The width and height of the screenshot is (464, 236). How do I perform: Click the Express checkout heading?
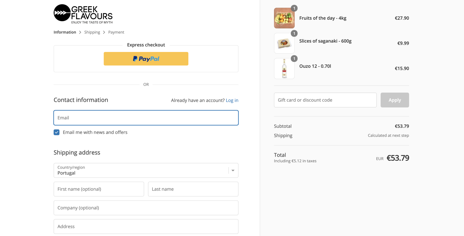(x=146, y=45)
